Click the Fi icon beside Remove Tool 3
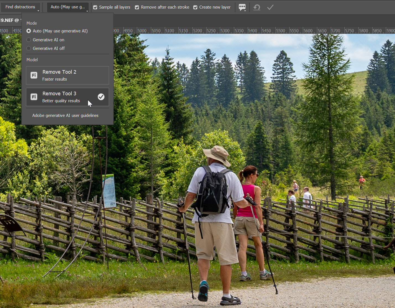Viewport: 395px width, 308px height. point(34,97)
